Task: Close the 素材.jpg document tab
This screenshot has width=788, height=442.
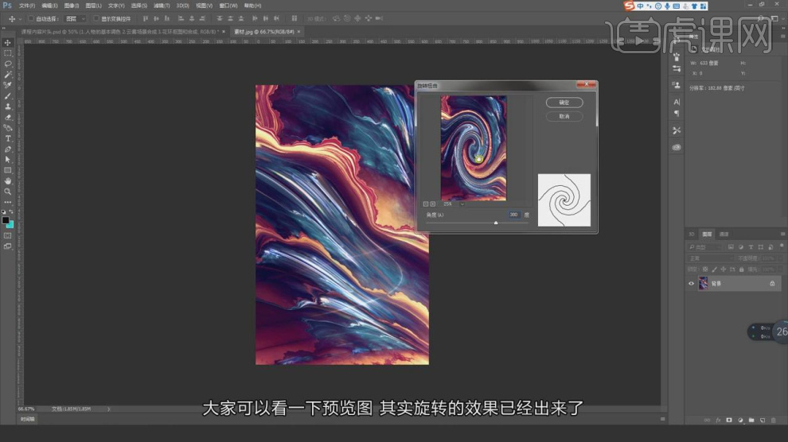Action: coord(299,32)
